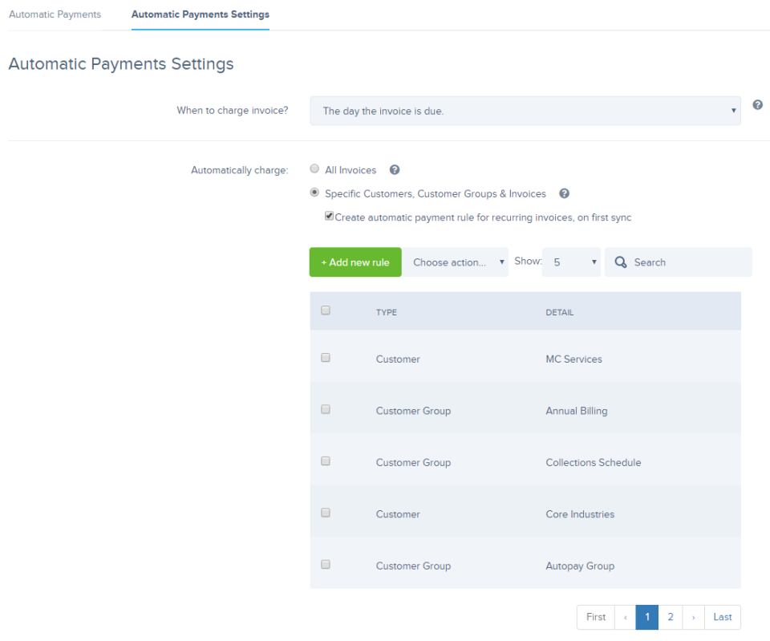Screen dimensions: 770x641
Task: Open the Choose action dropdown
Action: [456, 262]
